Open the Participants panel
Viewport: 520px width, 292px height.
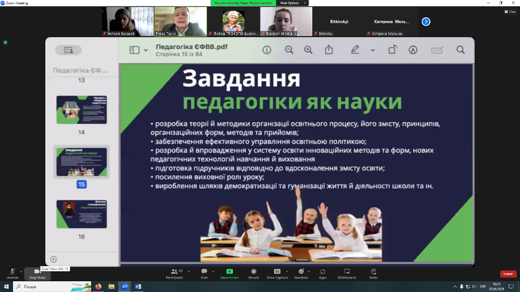tap(174, 274)
